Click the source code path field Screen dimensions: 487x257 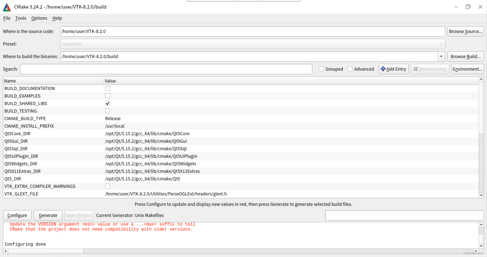253,32
